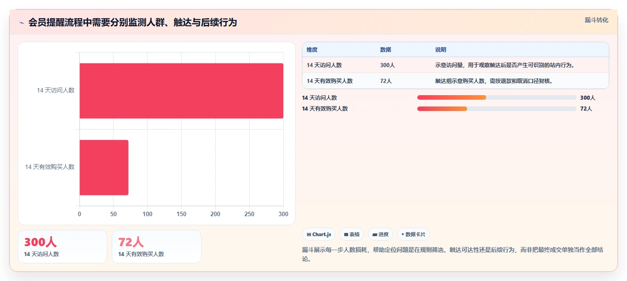The height and width of the screenshot is (281, 627).
Task: Click the 14 天有效购买人数 progress bar
Action: [497, 108]
